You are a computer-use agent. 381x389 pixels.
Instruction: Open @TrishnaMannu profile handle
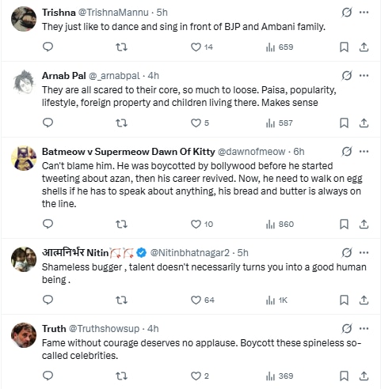(x=113, y=13)
